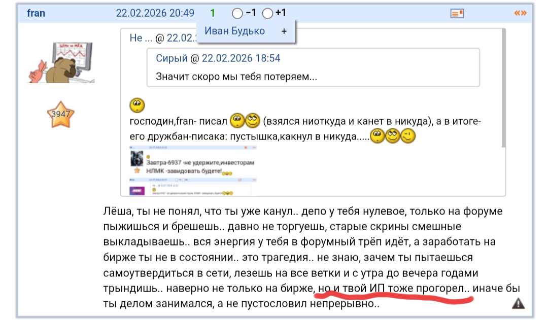This screenshot has height=320, width=548.
Task: Open the embedded НЛМК screenshot thumbnail
Action: [x=193, y=170]
